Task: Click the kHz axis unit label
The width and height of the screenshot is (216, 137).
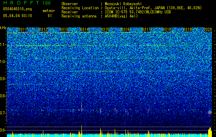Action: [3, 28]
